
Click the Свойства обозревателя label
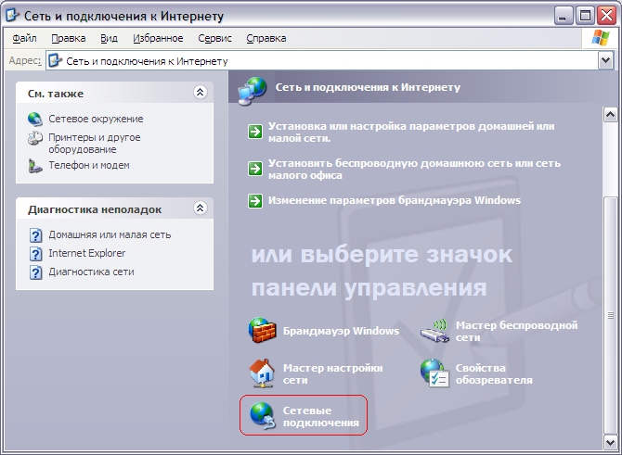(x=494, y=373)
